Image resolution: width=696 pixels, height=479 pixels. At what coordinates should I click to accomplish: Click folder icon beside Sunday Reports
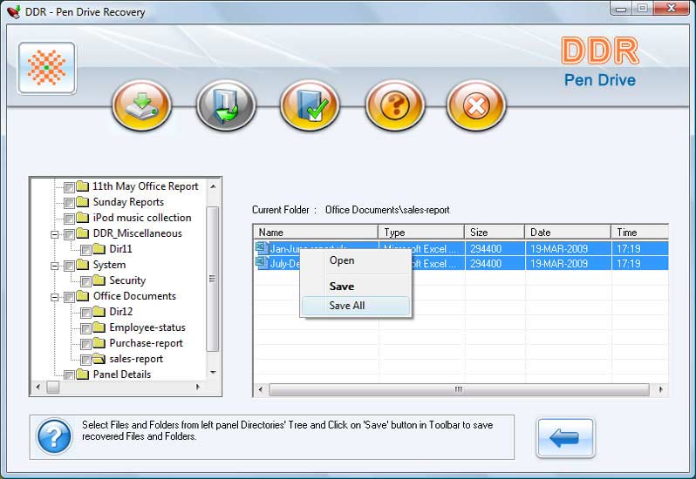pyautogui.click(x=83, y=201)
